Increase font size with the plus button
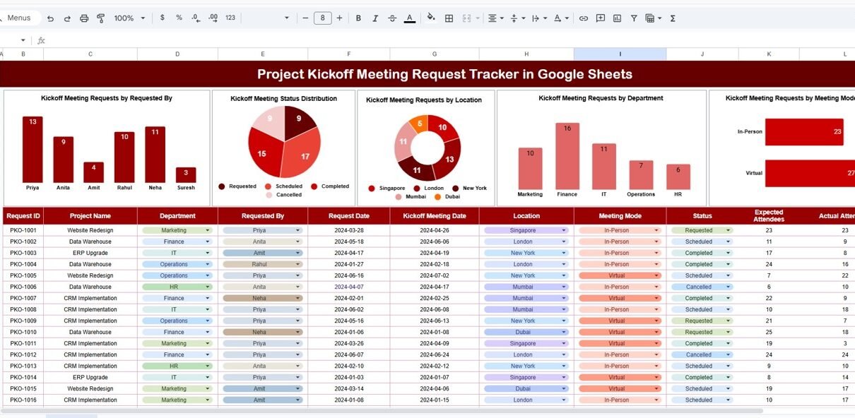The height and width of the screenshot is (418, 855). (x=339, y=18)
